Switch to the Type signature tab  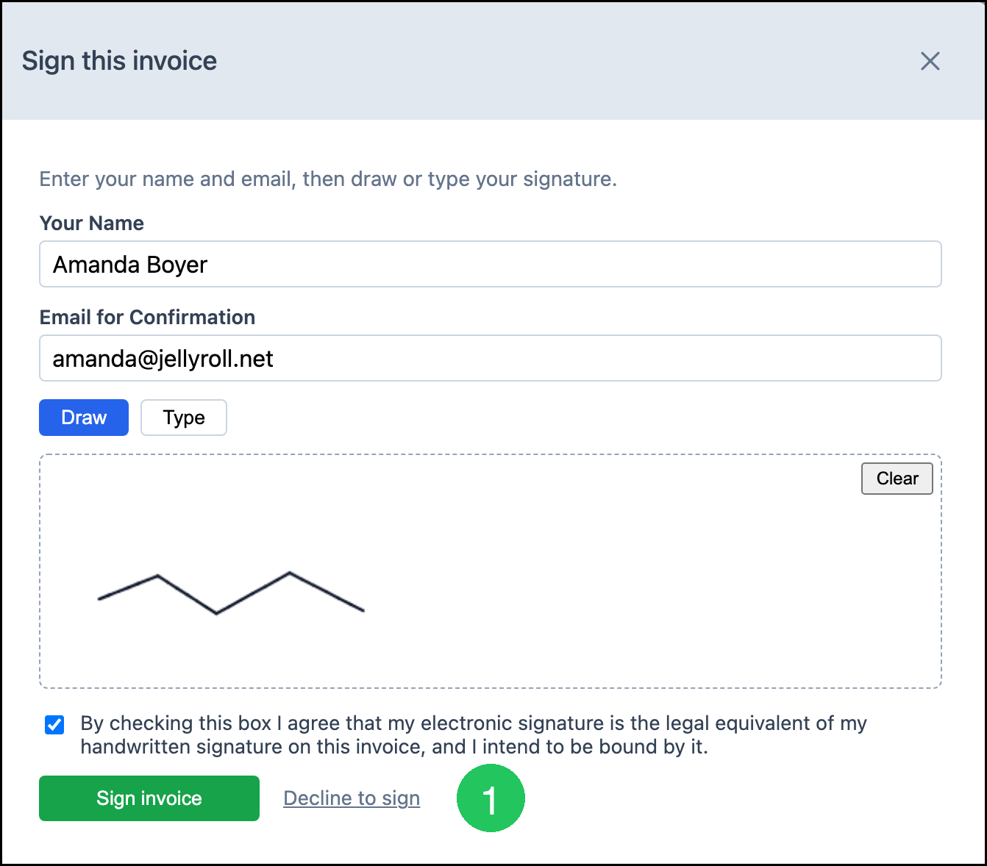184,418
